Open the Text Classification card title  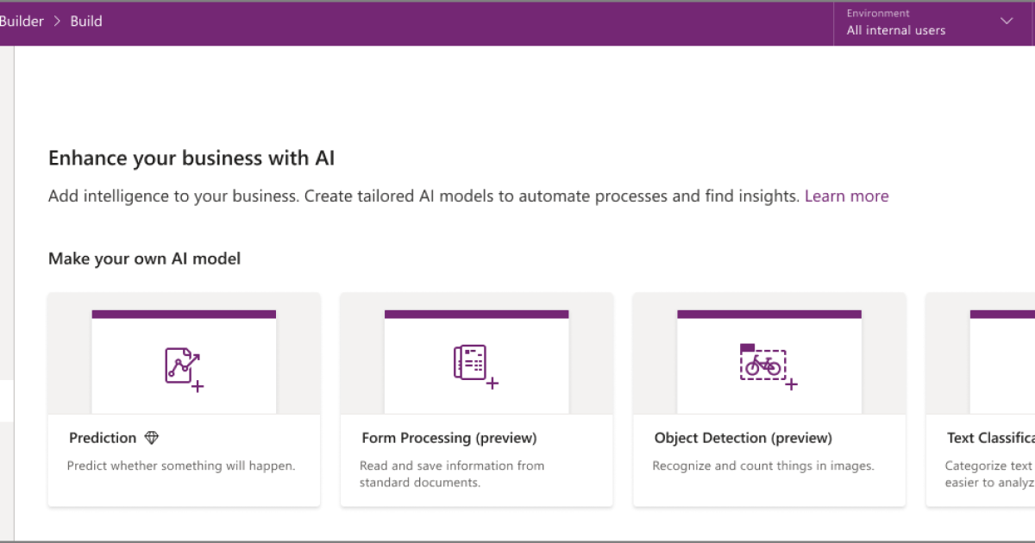click(x=990, y=438)
